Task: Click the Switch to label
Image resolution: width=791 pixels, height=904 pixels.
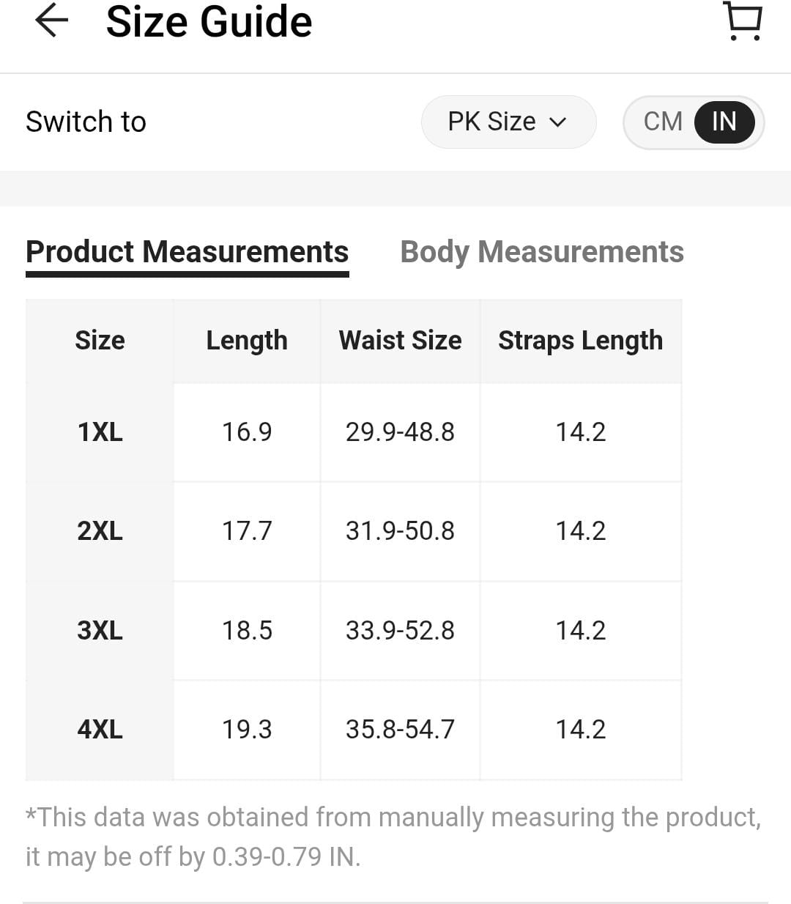Action: [x=85, y=122]
